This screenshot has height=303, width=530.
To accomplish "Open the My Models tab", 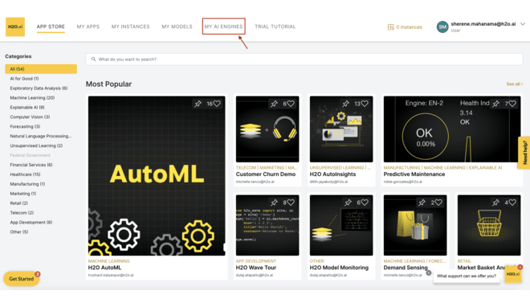I will pyautogui.click(x=177, y=27).
